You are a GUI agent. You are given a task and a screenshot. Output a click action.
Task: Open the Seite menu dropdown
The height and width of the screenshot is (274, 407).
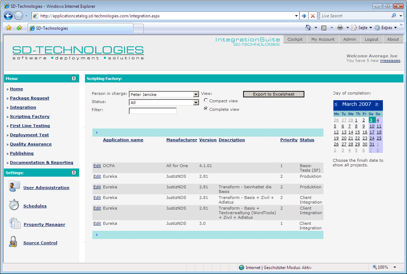[371, 28]
